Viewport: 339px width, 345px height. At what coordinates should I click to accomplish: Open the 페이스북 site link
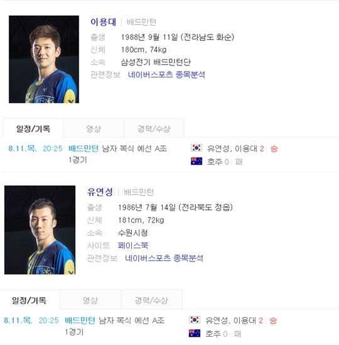coord(133,245)
